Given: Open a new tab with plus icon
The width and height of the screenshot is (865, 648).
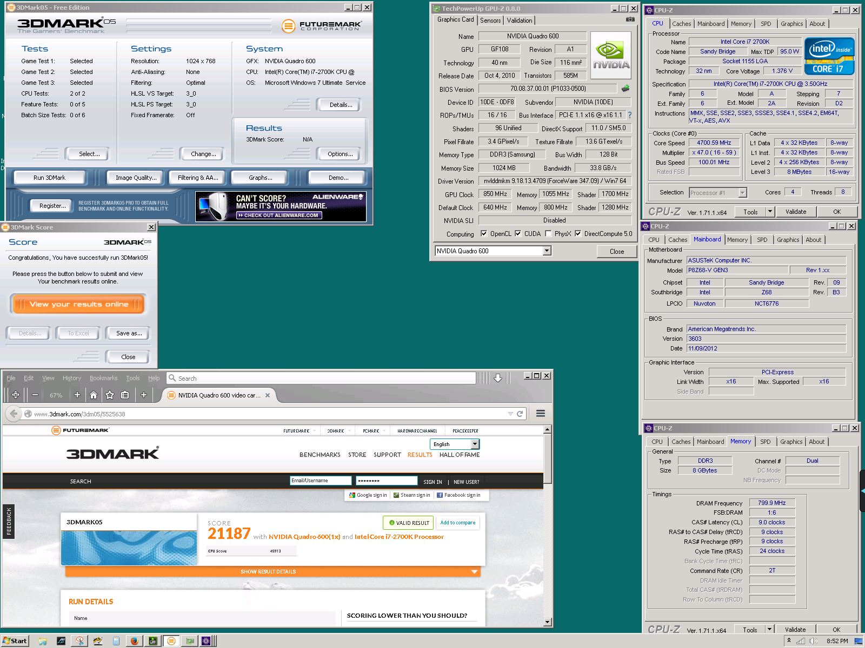Looking at the screenshot, I should (x=144, y=395).
